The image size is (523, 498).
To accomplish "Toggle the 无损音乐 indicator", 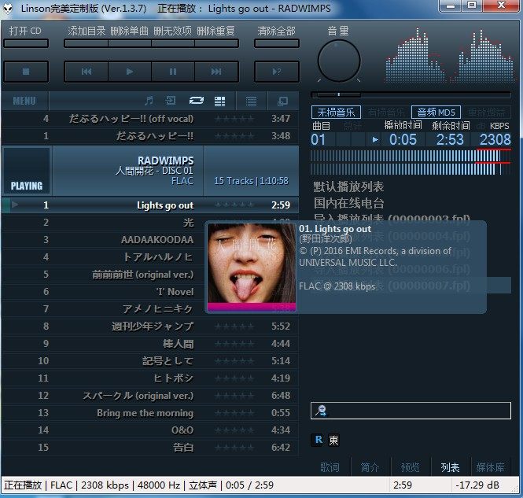I will coord(336,112).
